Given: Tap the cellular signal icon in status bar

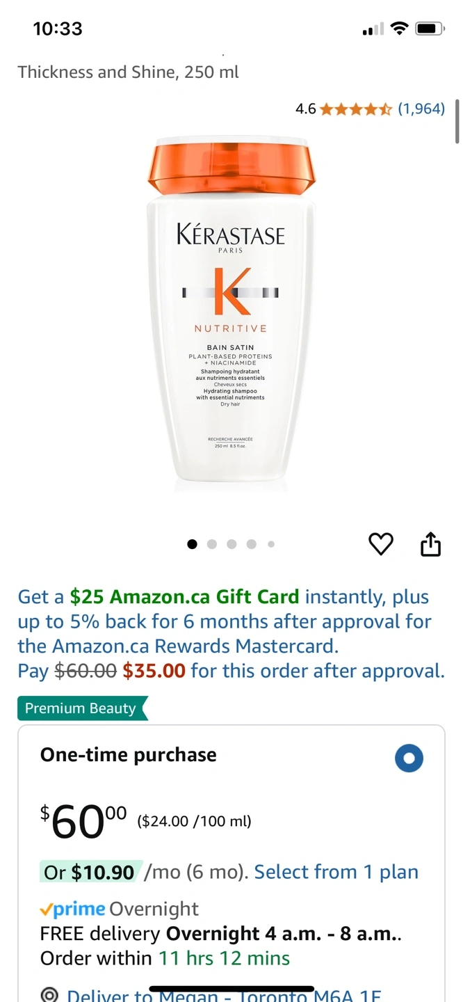Looking at the screenshot, I should (x=373, y=29).
